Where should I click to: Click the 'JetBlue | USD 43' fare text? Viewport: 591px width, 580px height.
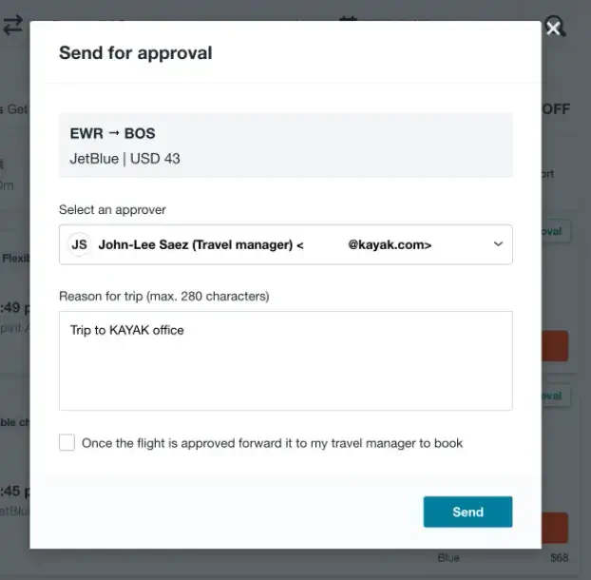pyautogui.click(x=124, y=159)
